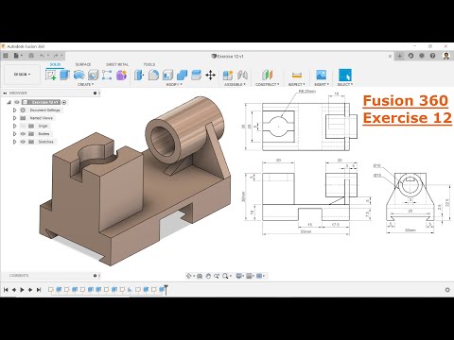This screenshot has height=340, width=454.
Task: Select the Joint tool
Action: click(242, 75)
